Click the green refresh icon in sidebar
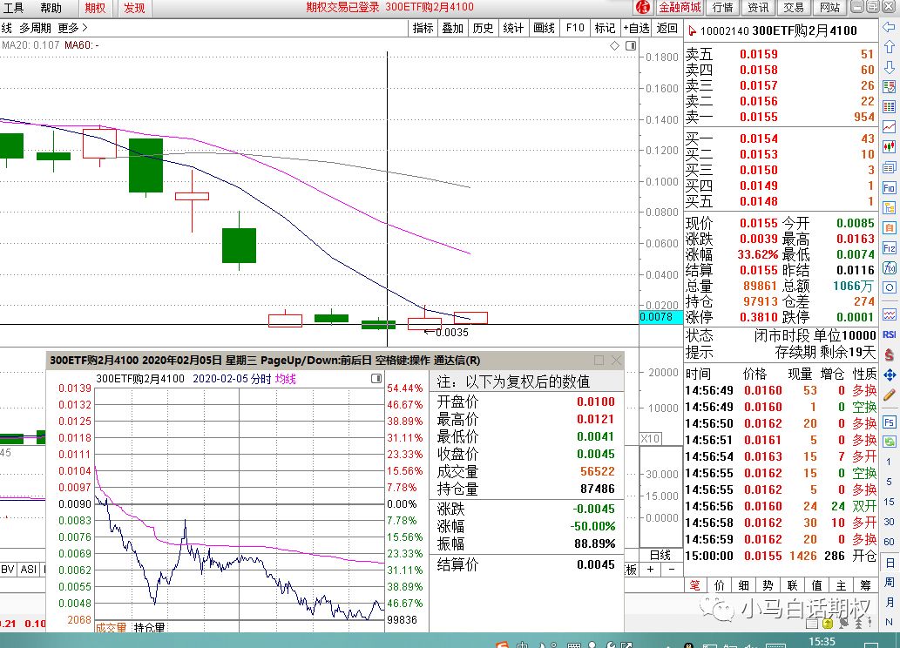The height and width of the screenshot is (648, 900). 889,442
